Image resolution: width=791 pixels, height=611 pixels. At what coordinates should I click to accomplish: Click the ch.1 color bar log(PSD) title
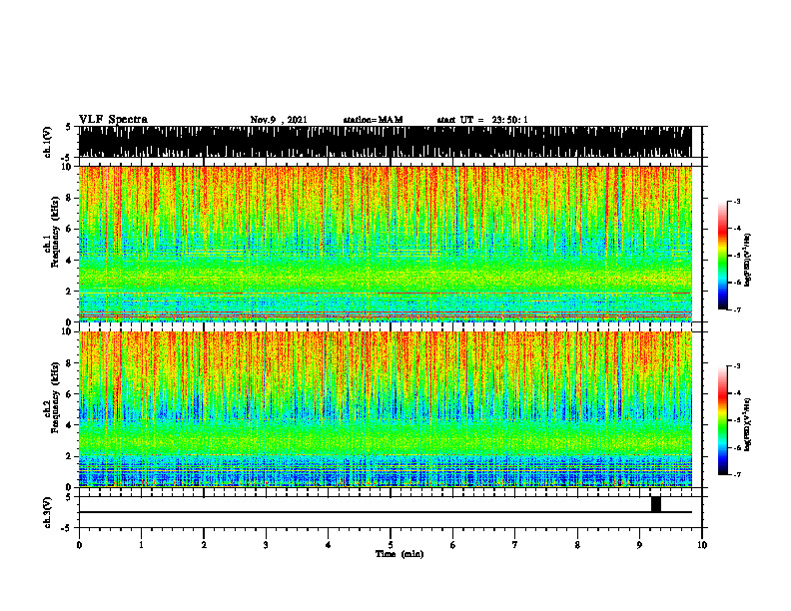pyautogui.click(x=748, y=261)
